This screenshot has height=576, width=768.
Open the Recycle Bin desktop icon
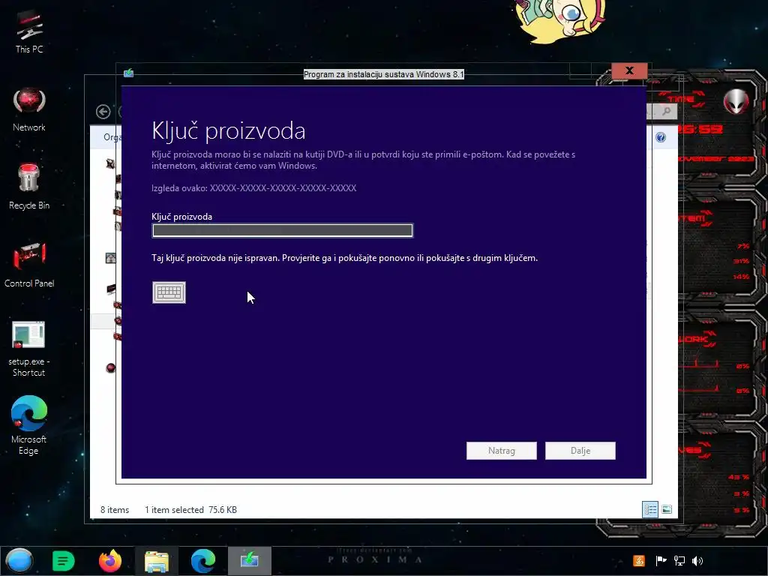tap(29, 187)
